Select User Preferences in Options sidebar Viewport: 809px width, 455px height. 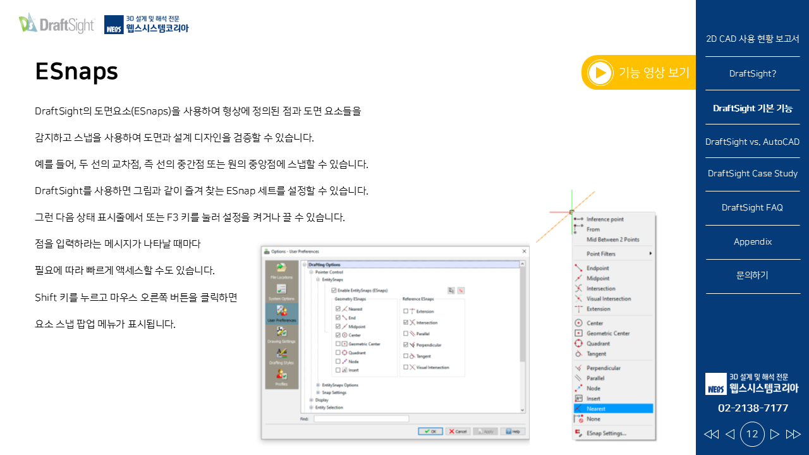pos(281,313)
